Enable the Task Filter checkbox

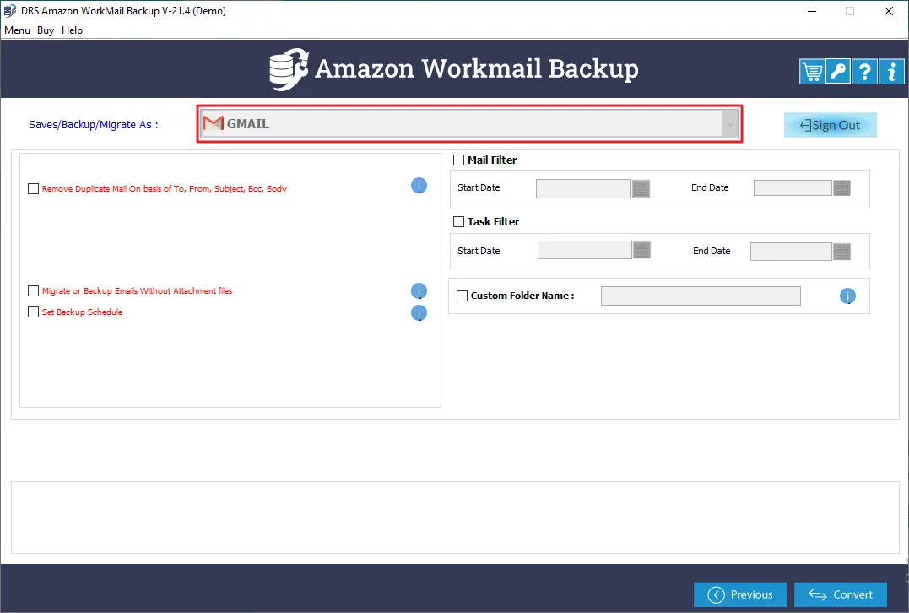[458, 221]
